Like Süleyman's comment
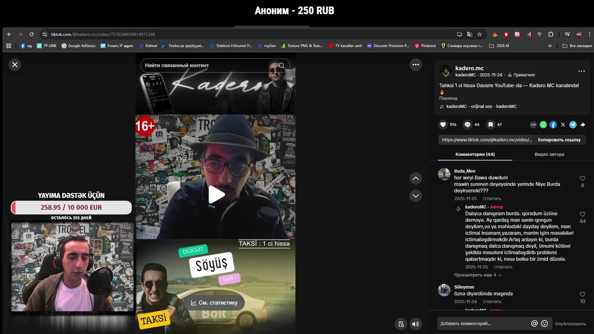Image resolution: width=594 pixels, height=334 pixels. point(582,294)
